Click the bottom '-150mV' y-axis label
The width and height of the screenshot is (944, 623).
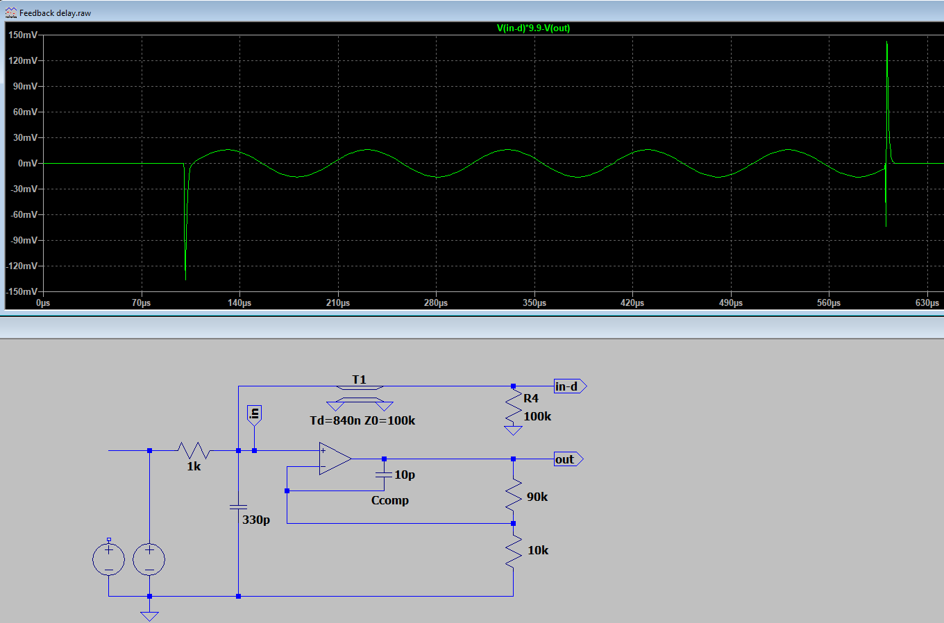[x=22, y=291]
